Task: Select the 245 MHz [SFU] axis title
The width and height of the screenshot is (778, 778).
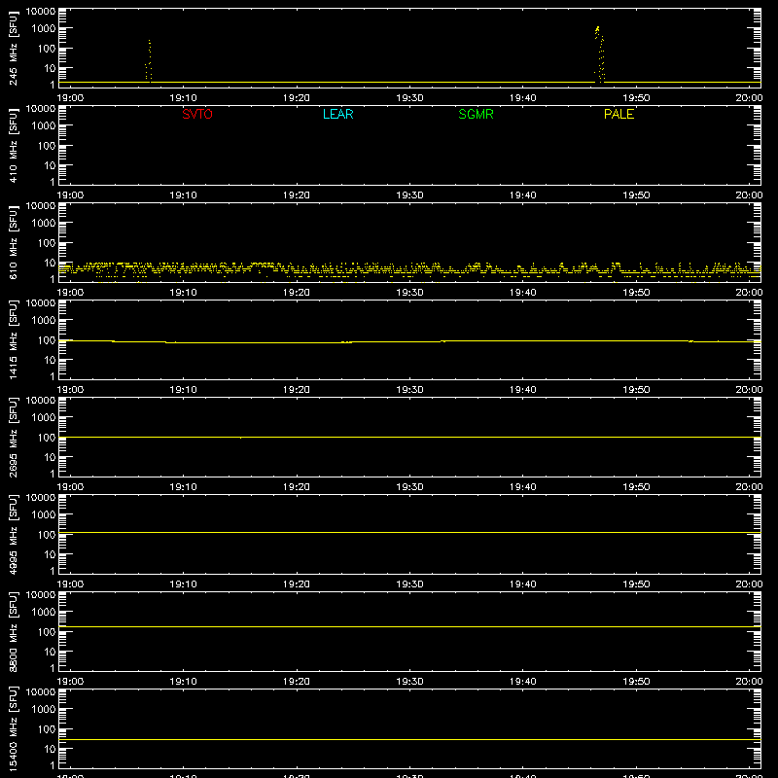Action: [14, 48]
